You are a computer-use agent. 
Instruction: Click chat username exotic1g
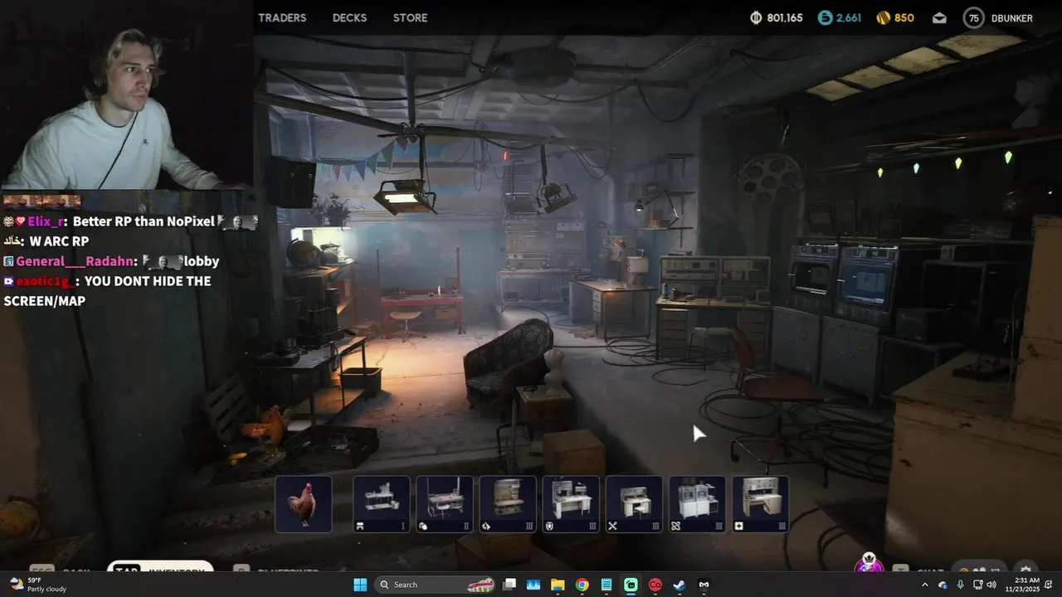coord(46,281)
